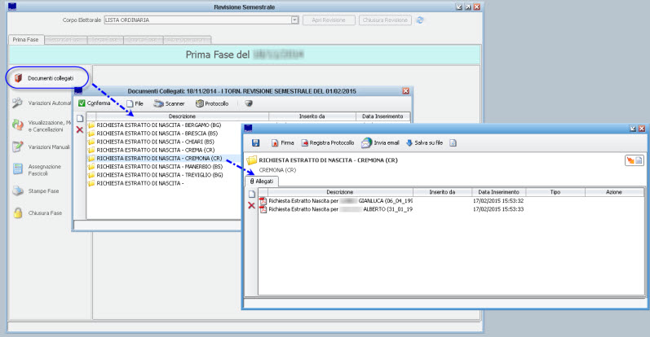650x337 pixels.
Task: Click the Invia email button
Action: [381, 142]
